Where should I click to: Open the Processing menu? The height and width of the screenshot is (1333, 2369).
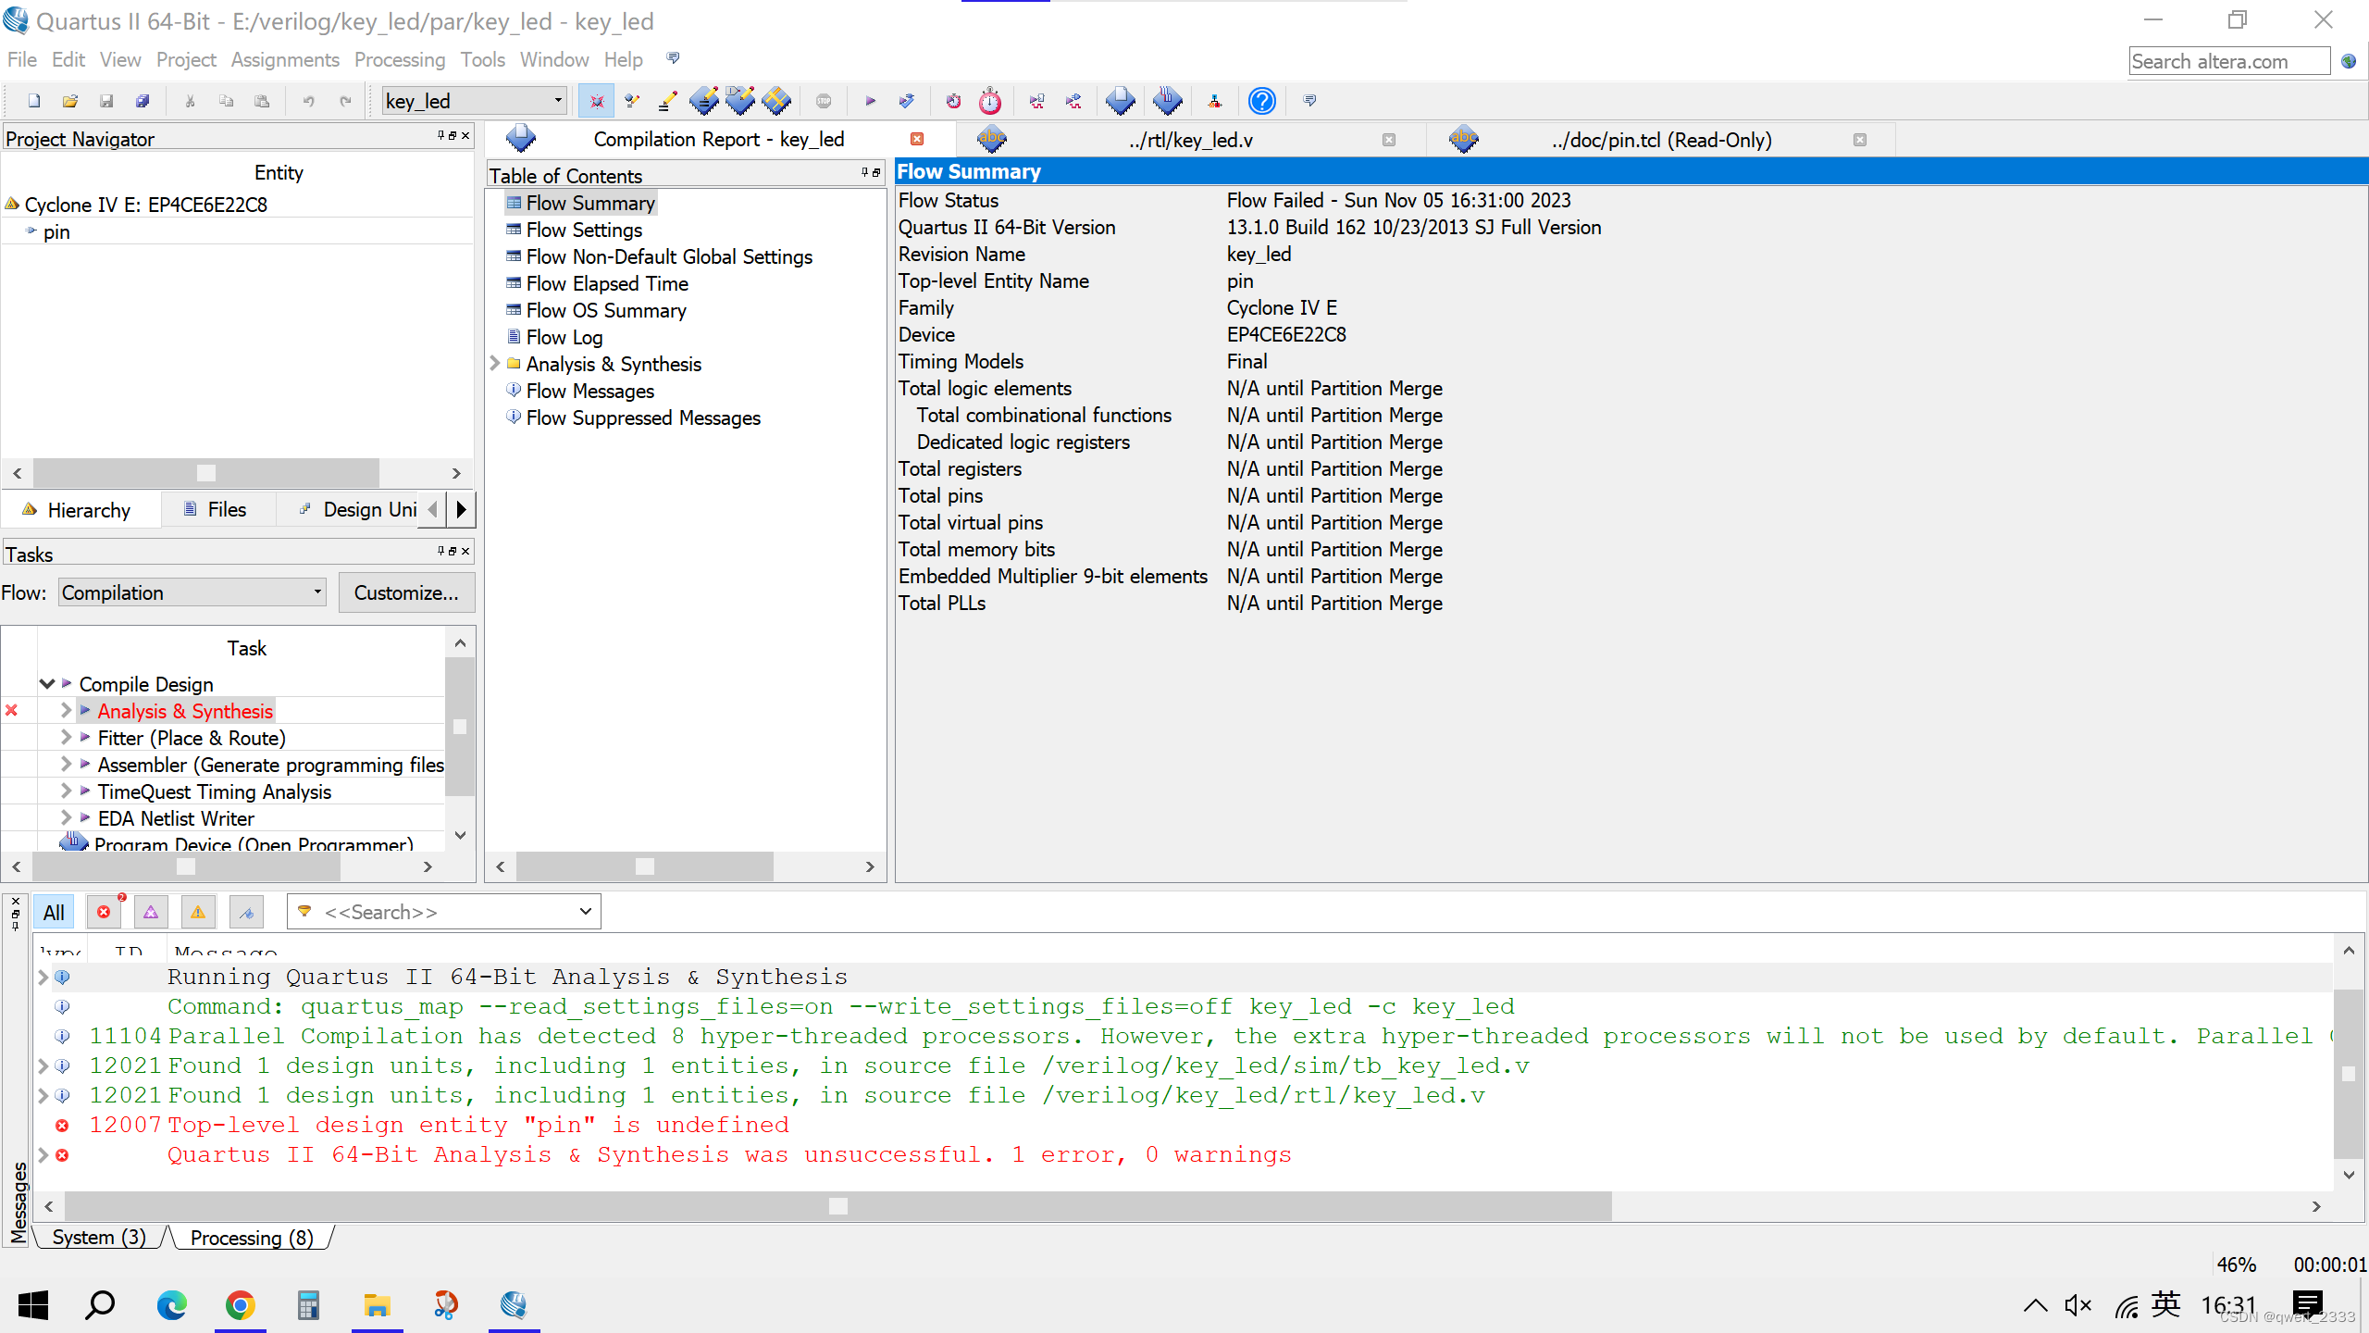click(399, 60)
